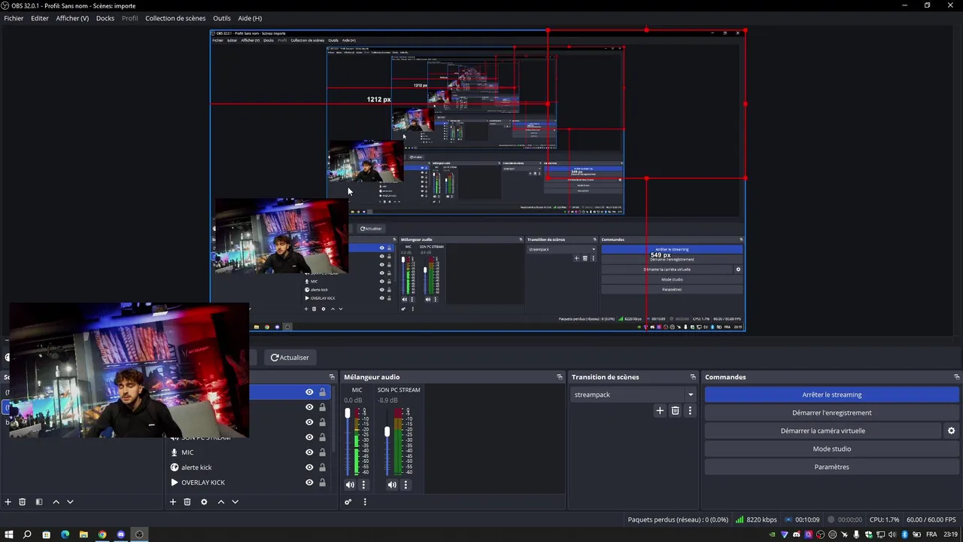The width and height of the screenshot is (963, 542).
Task: Click the Paquets perdus status text
Action: click(x=678, y=519)
